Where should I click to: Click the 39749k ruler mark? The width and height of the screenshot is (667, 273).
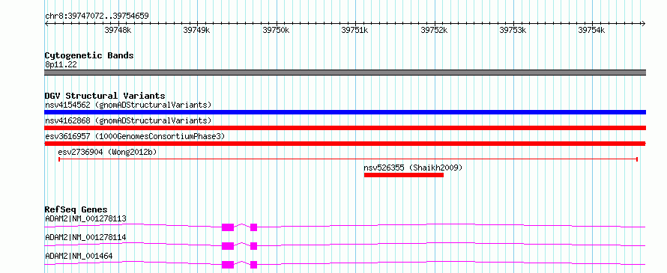196,30
